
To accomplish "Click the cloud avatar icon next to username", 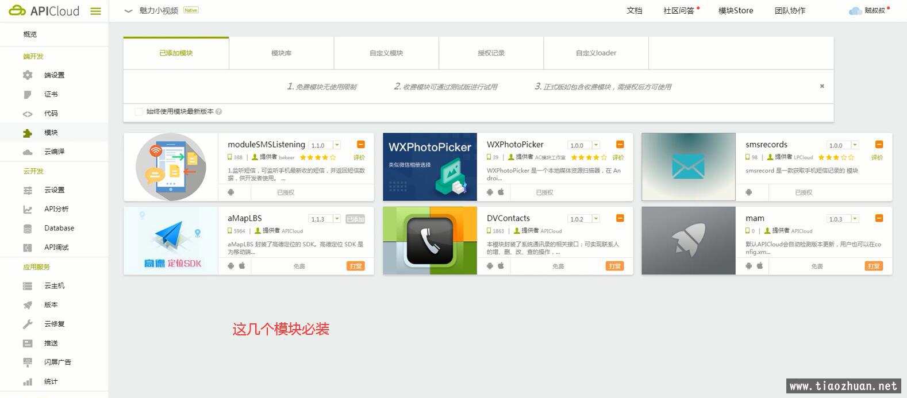I will (x=855, y=11).
